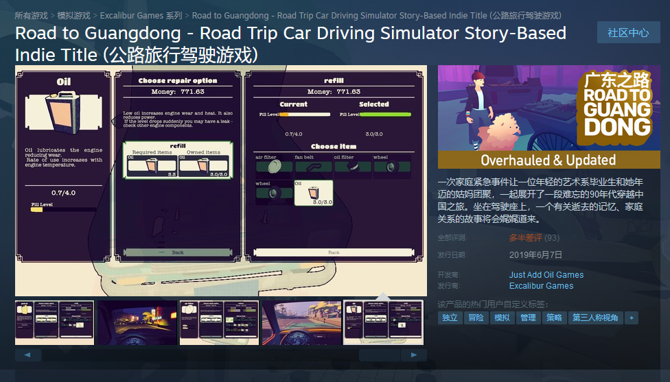
Task: Open 模拟游戏 breadcrumb category
Action: coord(74,15)
